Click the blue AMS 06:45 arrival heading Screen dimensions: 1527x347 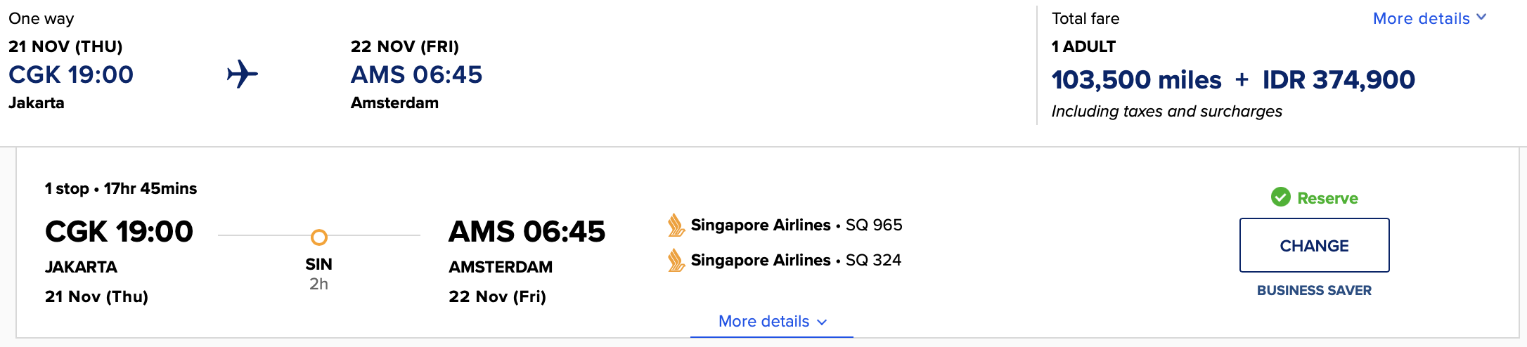tap(416, 74)
